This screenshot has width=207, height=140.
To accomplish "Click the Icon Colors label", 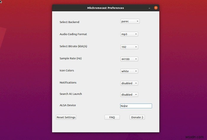I will [x=67, y=70].
